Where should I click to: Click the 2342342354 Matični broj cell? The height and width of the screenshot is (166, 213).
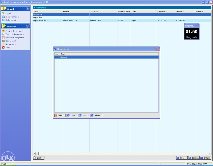click(x=165, y=20)
